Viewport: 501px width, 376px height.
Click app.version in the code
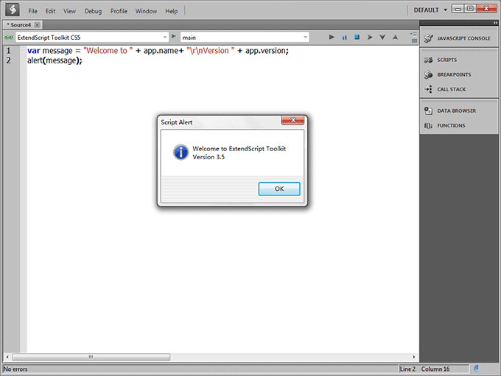[x=266, y=51]
